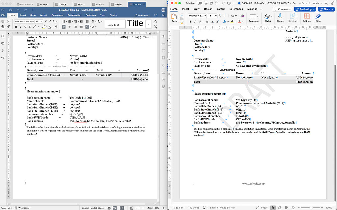
Task: Switch to the Insert tab in Word
Action: [185, 9]
